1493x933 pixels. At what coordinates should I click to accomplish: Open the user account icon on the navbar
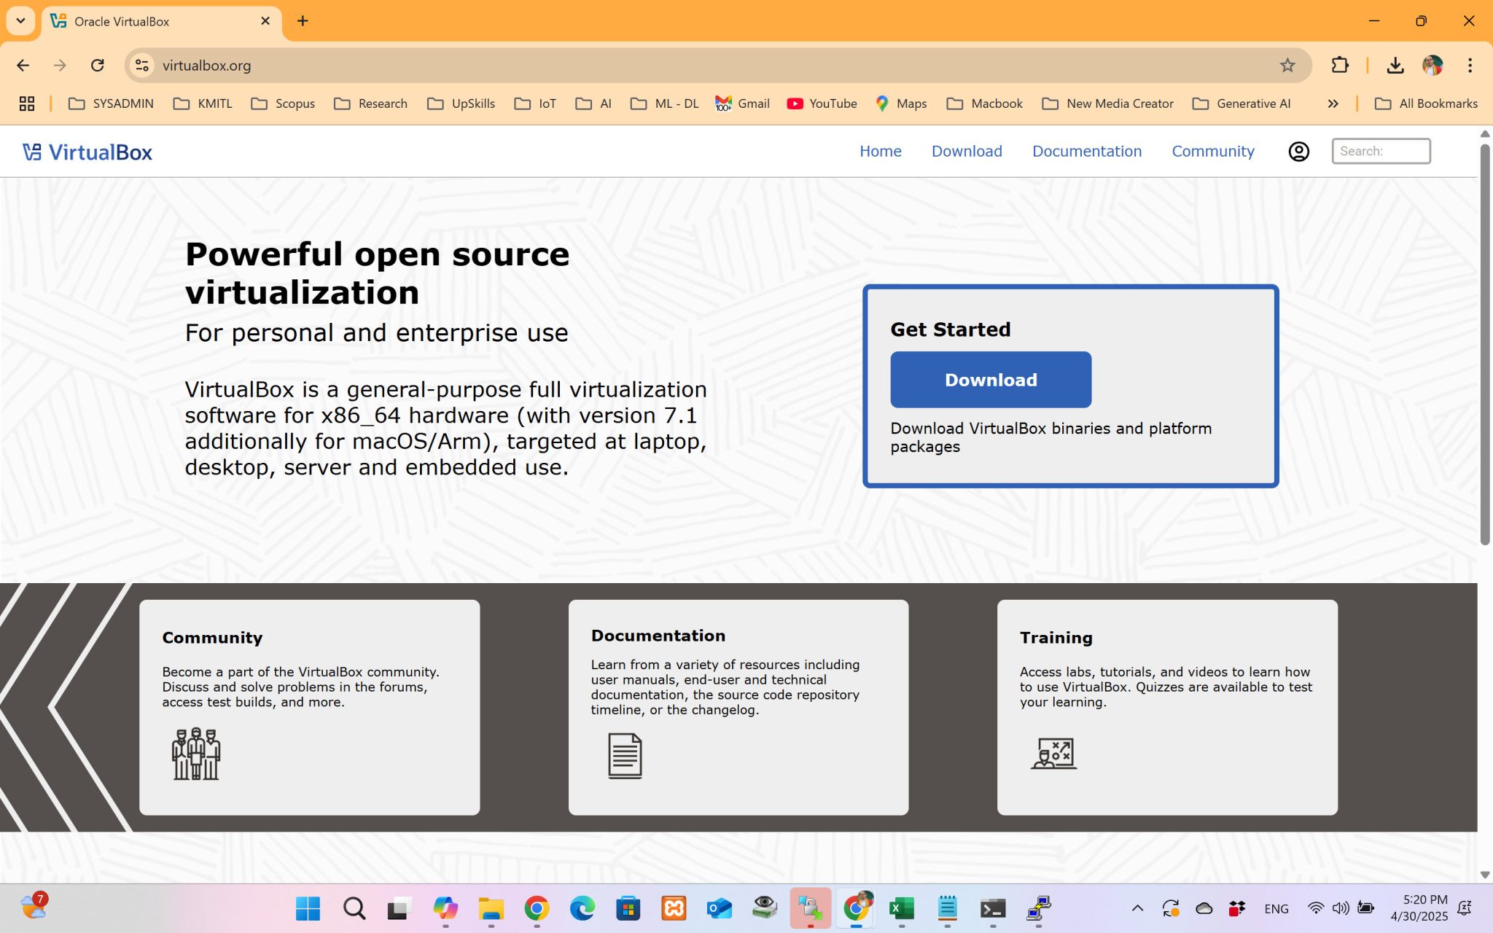coord(1299,151)
